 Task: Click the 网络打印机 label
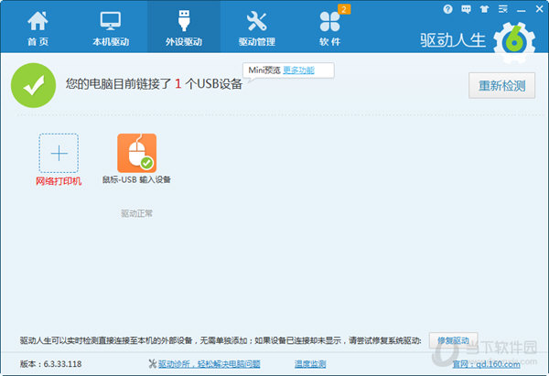(59, 181)
